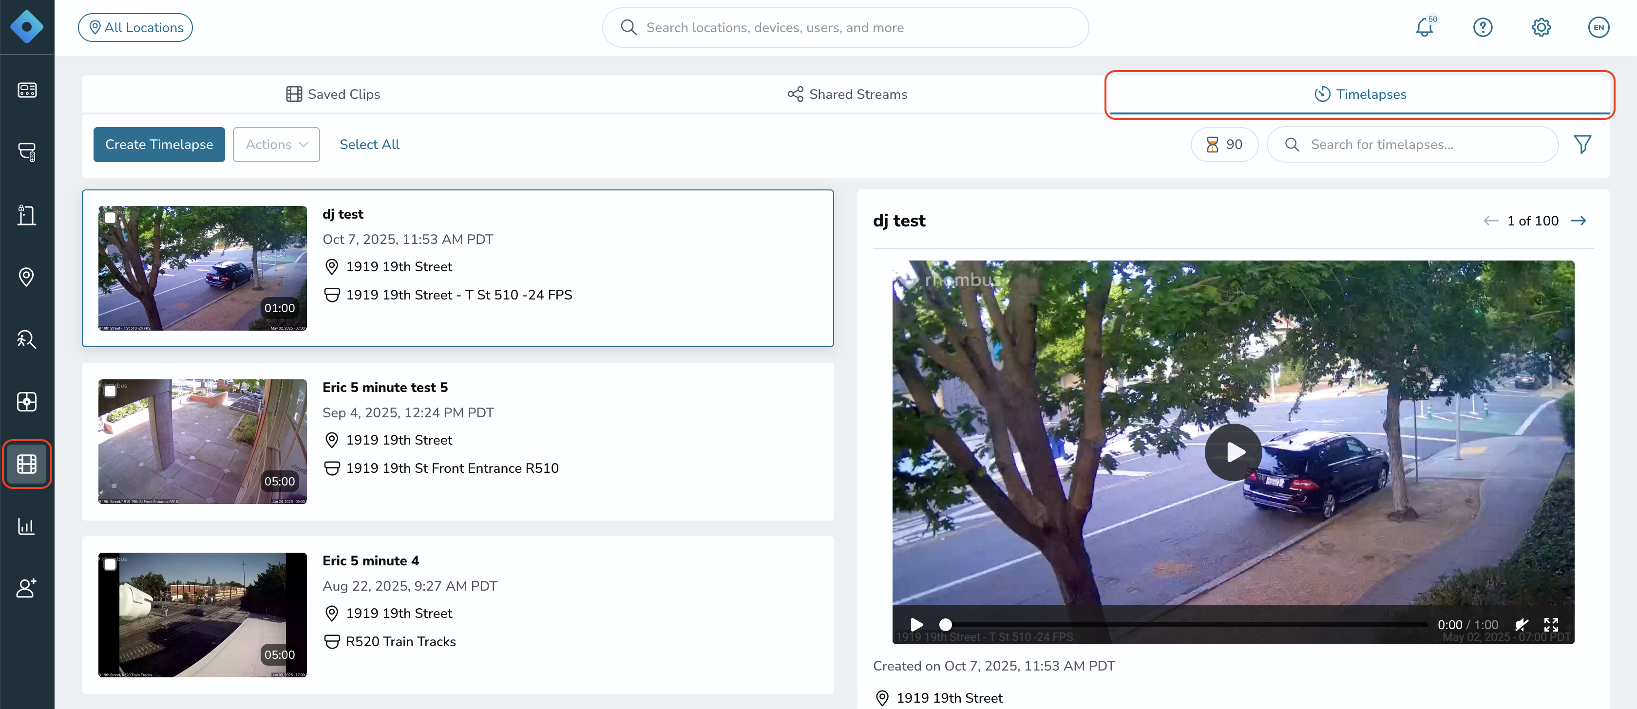Select the Eric 5 minute test 5 checkbox
Image resolution: width=1637 pixels, height=709 pixels.
(x=110, y=391)
